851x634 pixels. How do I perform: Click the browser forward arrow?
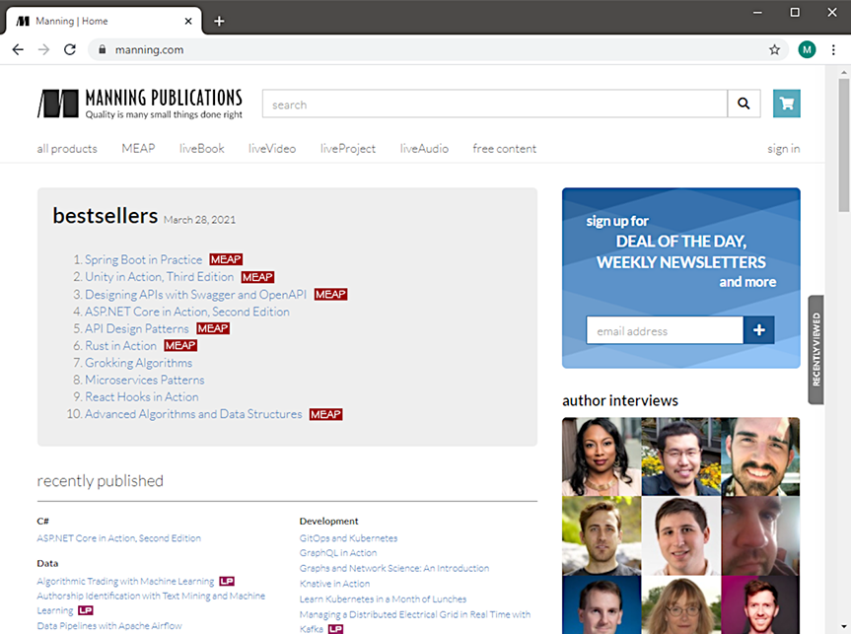click(x=44, y=50)
